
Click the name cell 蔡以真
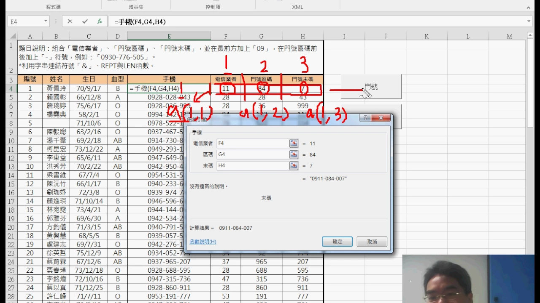[56, 288]
